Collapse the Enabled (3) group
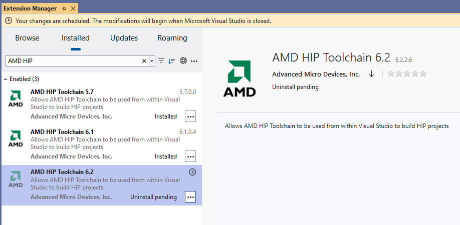460x225 pixels. pyautogui.click(x=6, y=79)
